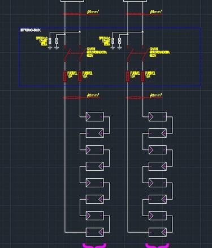This screenshot has height=248, width=212.
Task: Click the left circuit's inner DPS surge protector symbol
Action: tap(57, 41)
